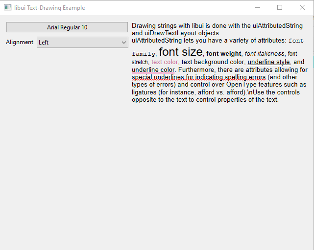Click the Alignment dropdown chevron arrow
Image resolution: width=314 pixels, height=250 pixels.
coord(124,43)
